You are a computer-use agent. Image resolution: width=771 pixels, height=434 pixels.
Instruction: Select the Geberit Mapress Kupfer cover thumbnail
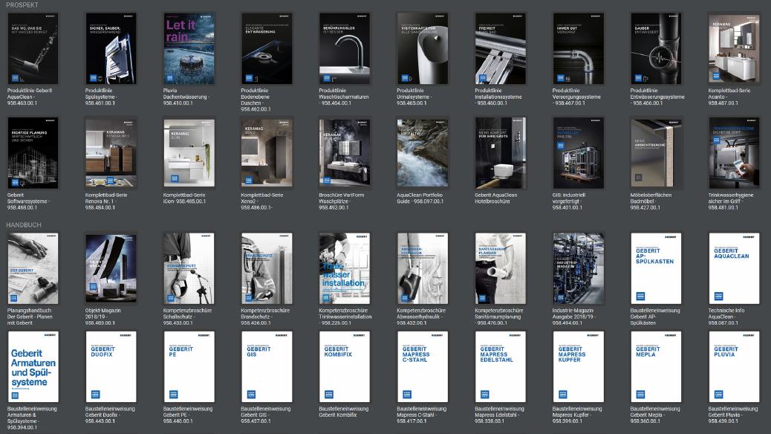pos(578,367)
